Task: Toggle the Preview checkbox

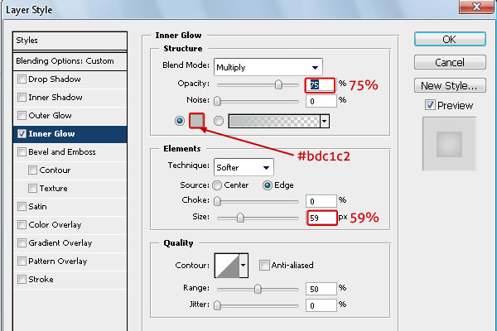Action: pyautogui.click(x=430, y=105)
